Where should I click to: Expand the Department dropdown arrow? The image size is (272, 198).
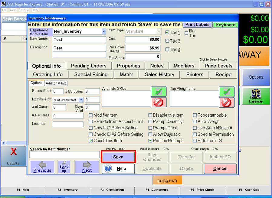pos(103,31)
